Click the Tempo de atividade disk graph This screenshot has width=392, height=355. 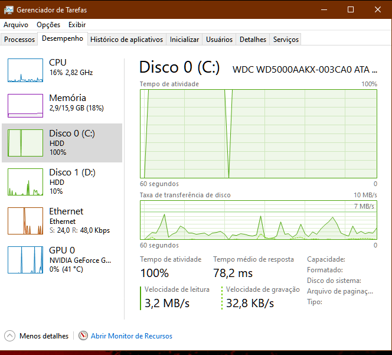(x=259, y=134)
